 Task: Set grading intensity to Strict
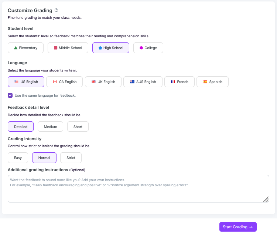click(x=71, y=158)
